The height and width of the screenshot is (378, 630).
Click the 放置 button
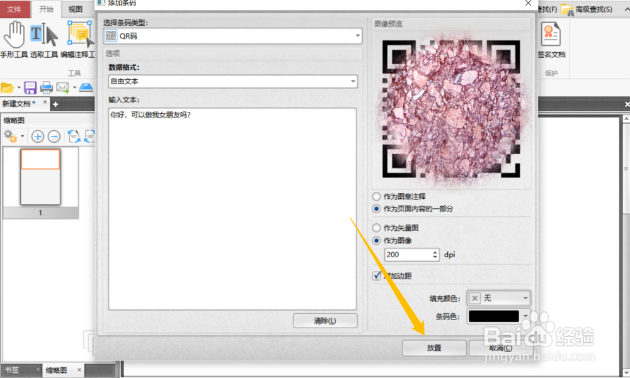point(434,348)
